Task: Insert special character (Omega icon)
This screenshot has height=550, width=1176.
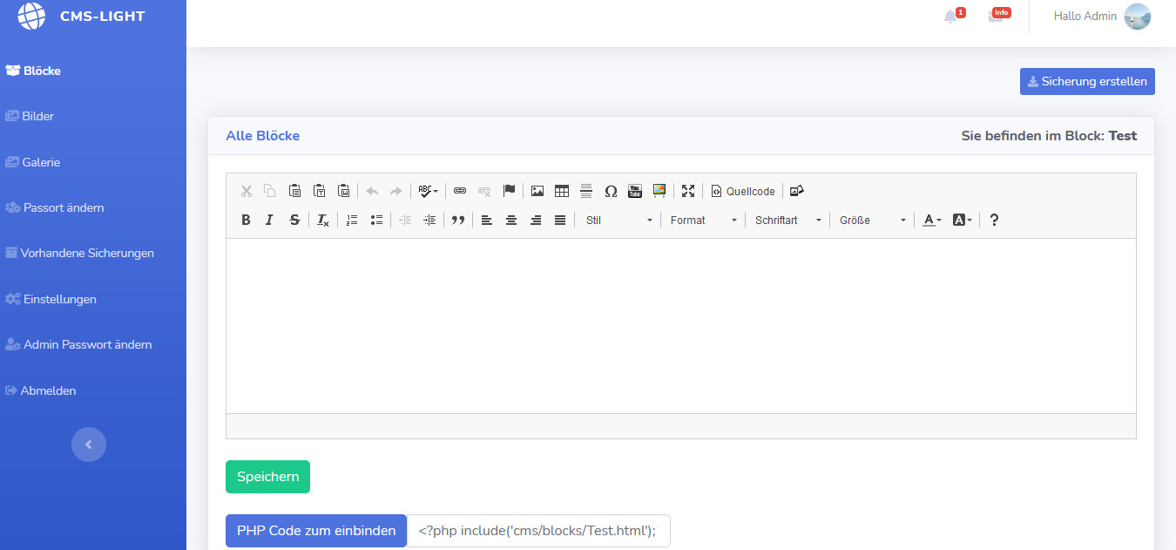Action: [611, 191]
